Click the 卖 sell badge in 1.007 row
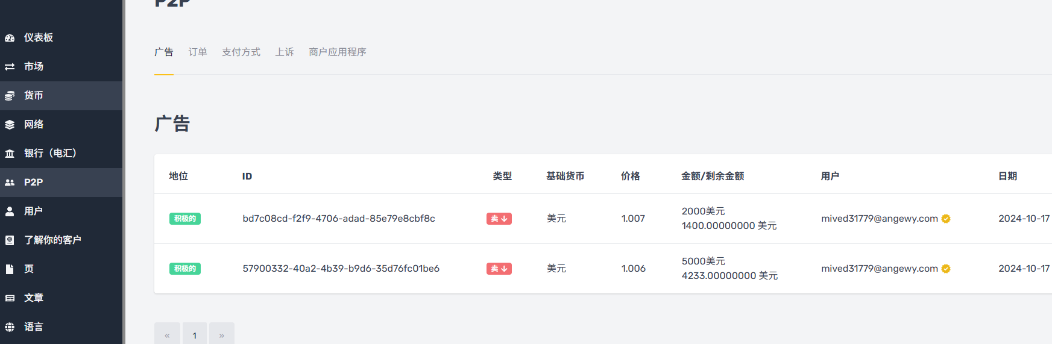Image resolution: width=1052 pixels, height=344 pixels. 499,219
